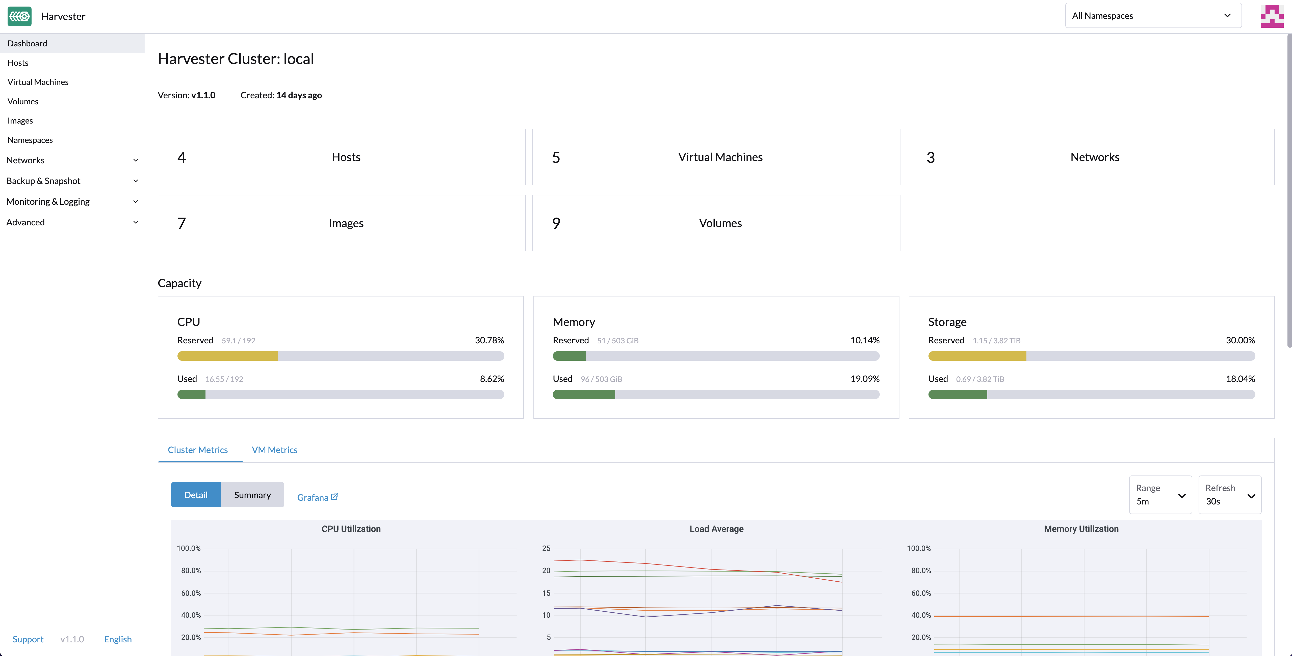The height and width of the screenshot is (656, 1292).
Task: Open the Volumes count card
Action: click(716, 223)
